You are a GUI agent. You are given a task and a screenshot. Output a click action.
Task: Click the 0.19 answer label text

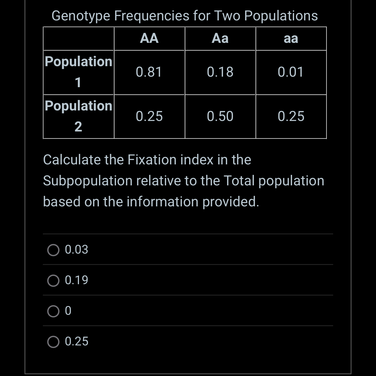(x=76, y=281)
